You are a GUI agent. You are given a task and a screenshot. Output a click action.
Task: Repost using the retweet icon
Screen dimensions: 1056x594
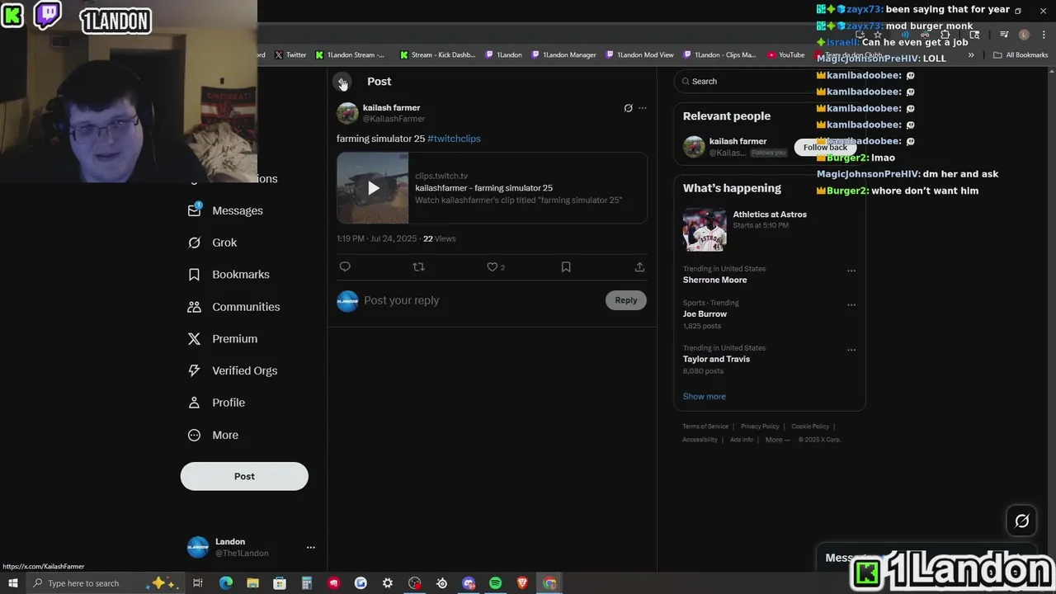point(418,266)
